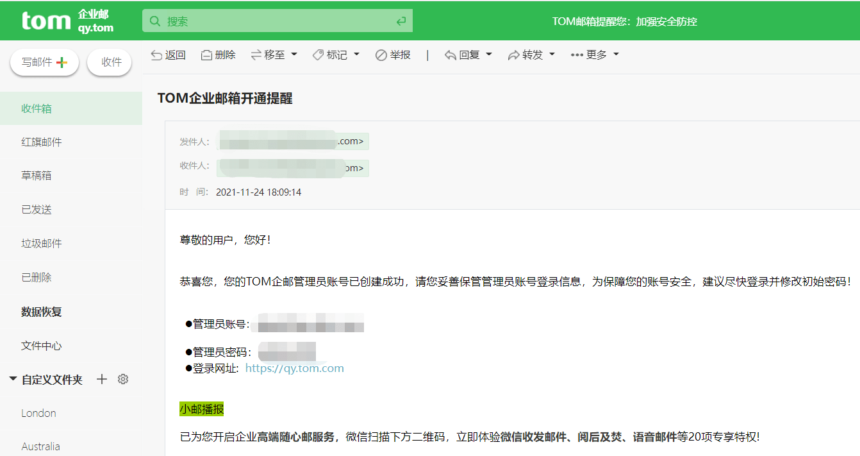Open the Mark (标记) dropdown
This screenshot has height=456, width=860.
(336, 55)
